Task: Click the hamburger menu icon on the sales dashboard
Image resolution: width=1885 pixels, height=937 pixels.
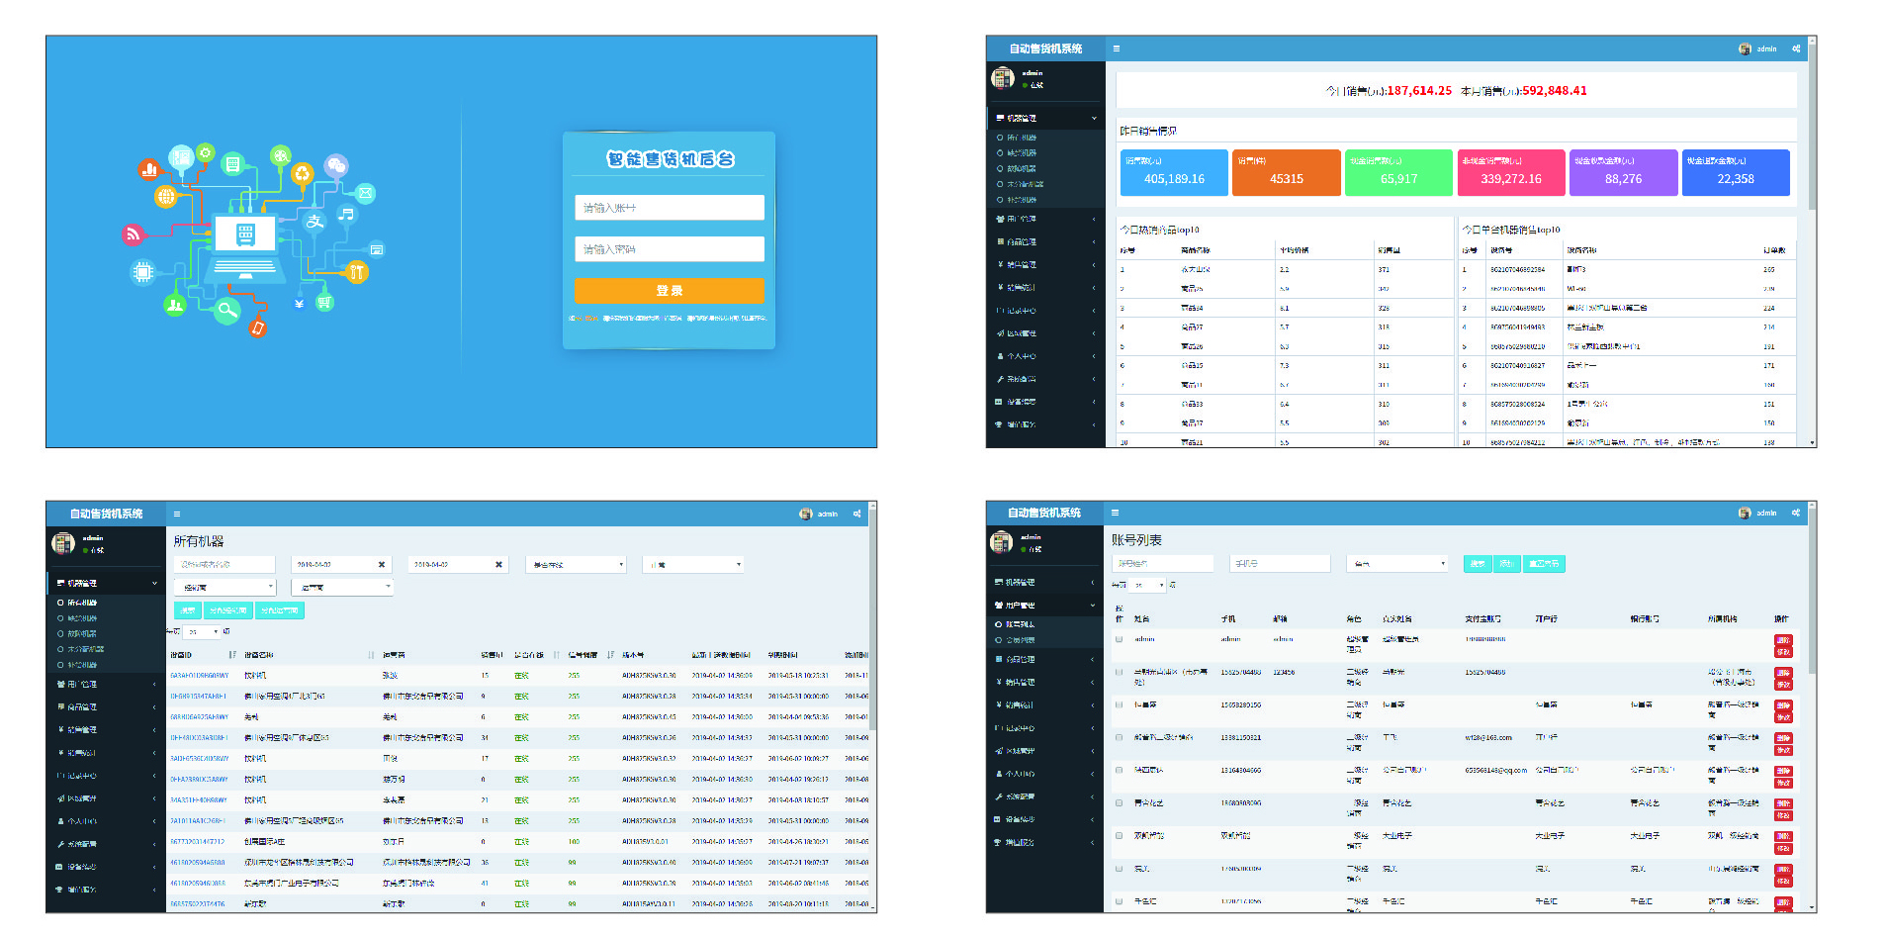Action: coord(1117,48)
